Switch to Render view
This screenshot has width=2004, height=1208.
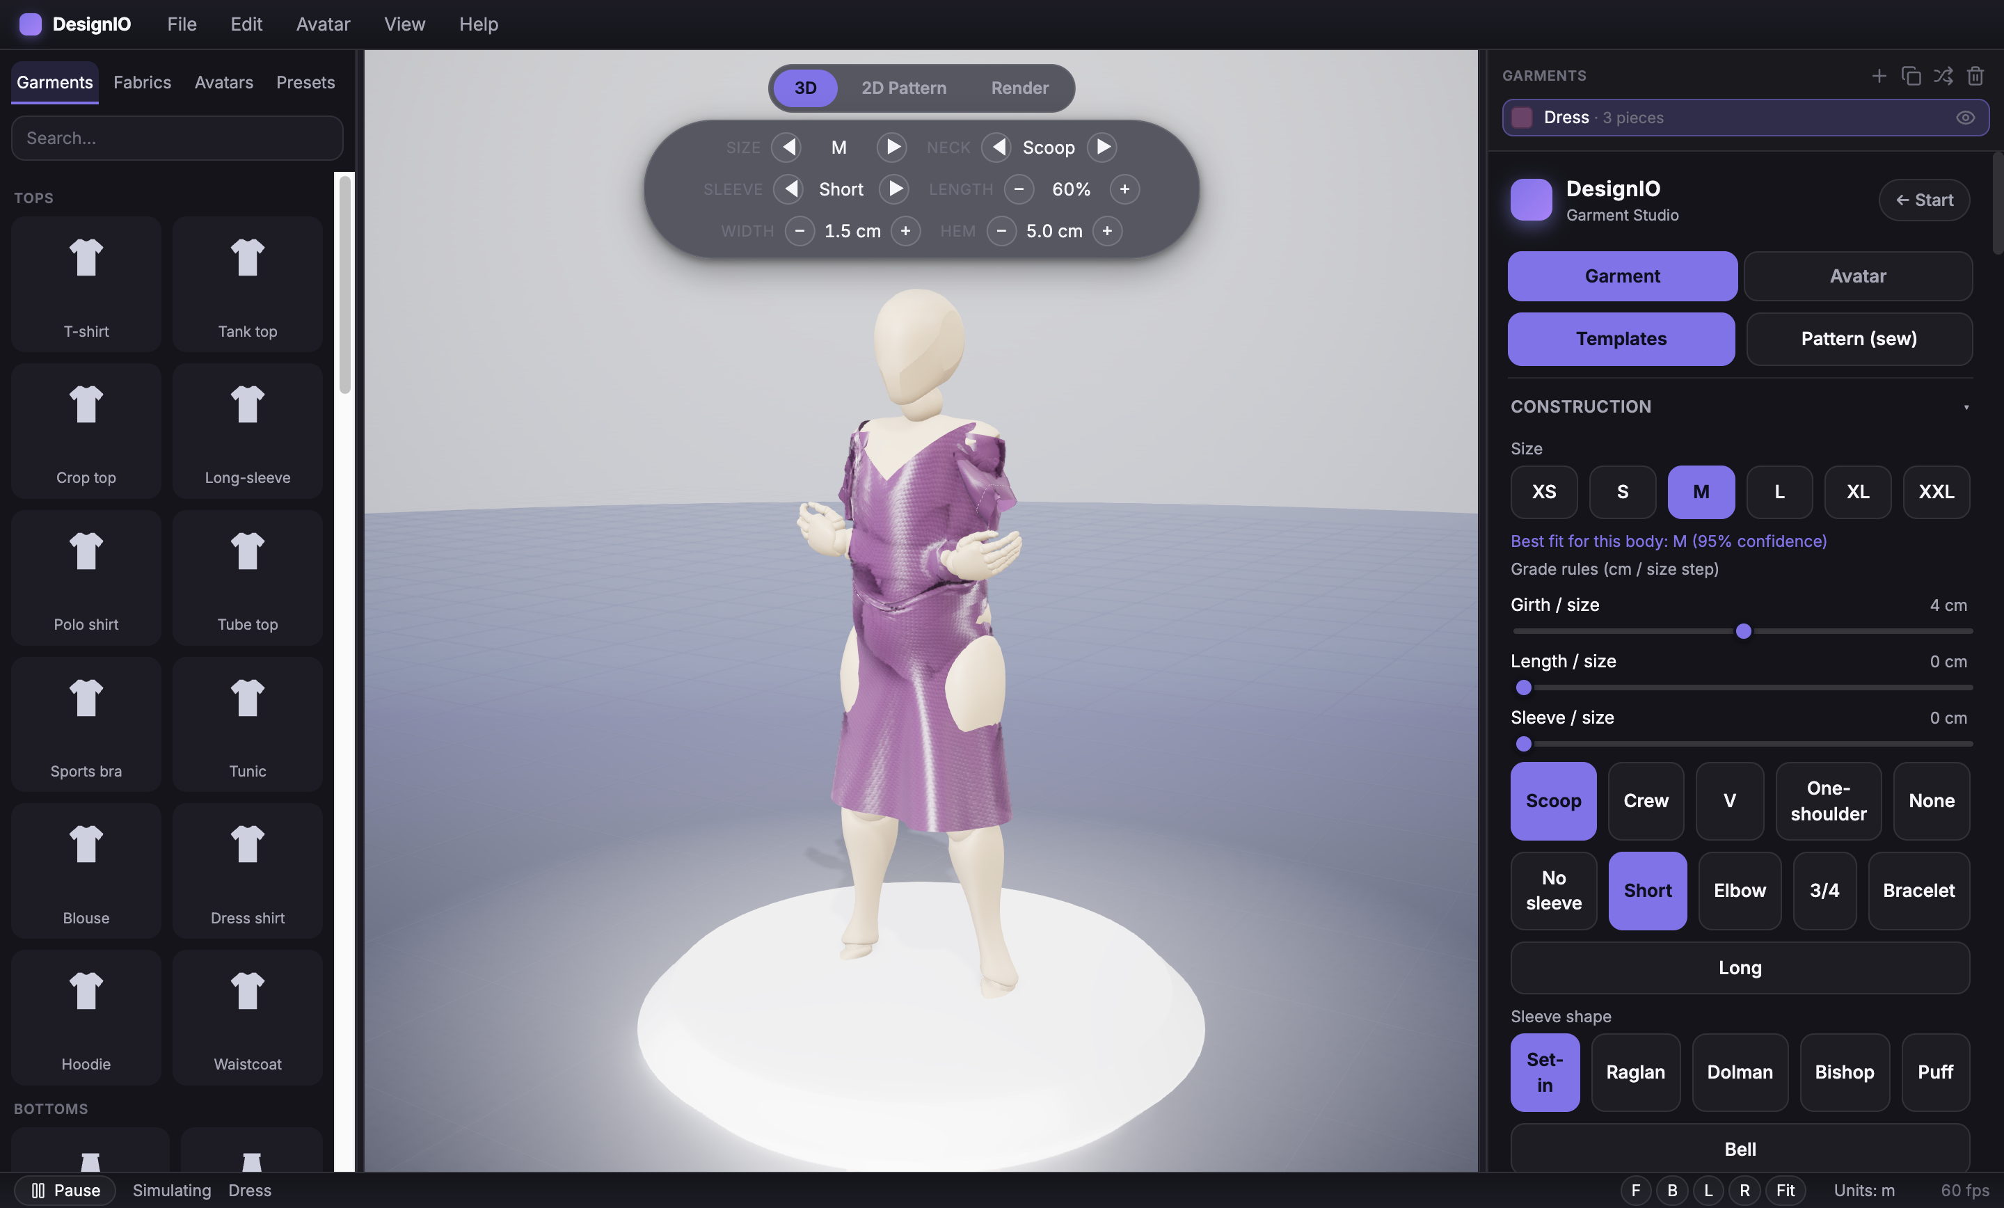(x=1020, y=88)
